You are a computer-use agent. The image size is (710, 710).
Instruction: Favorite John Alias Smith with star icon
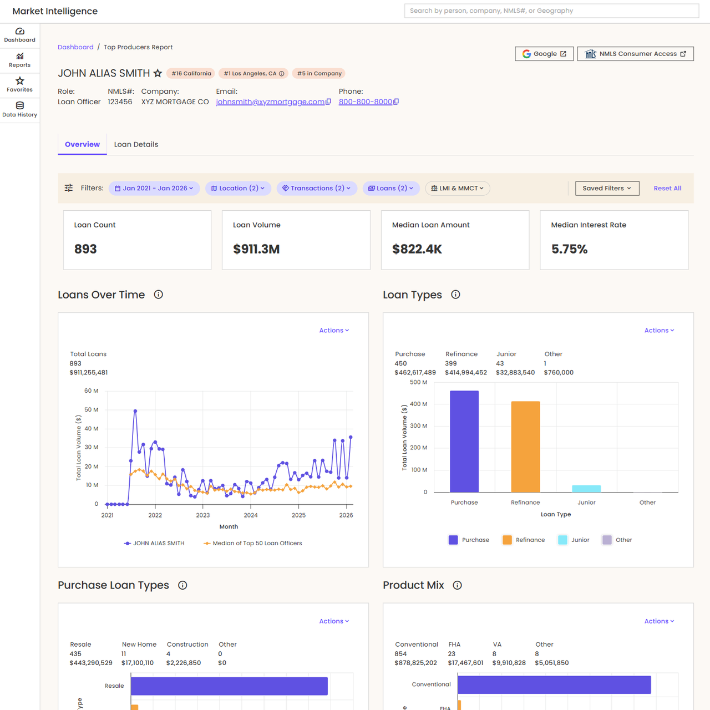[158, 73]
